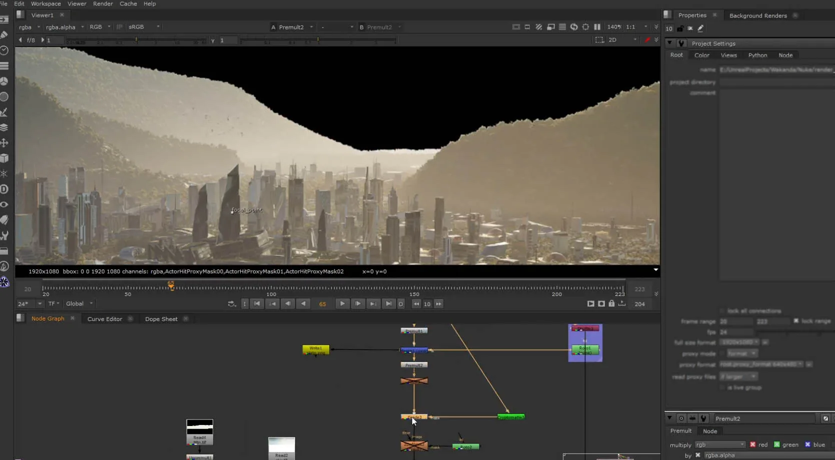The image size is (835, 460).
Task: Skip forward by 10 frames
Action: click(x=439, y=304)
